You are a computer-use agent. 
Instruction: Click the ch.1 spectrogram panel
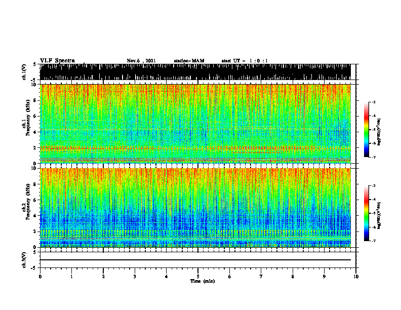[x=195, y=124]
